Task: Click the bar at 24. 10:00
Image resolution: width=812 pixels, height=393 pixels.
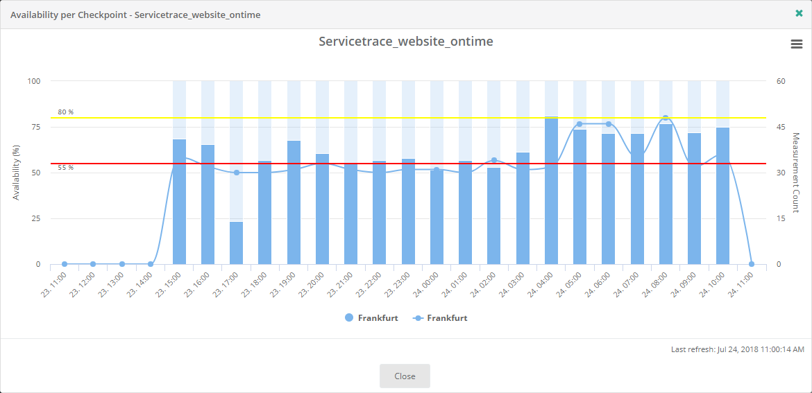Action: [x=723, y=196]
